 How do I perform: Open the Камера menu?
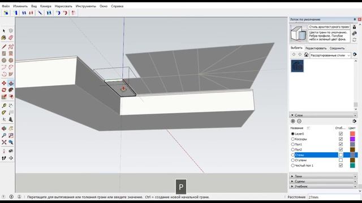click(46, 6)
